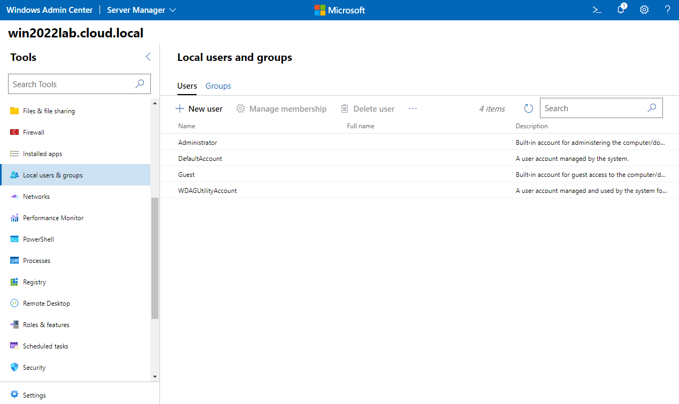
Task: Click the New user plus icon
Action: (180, 108)
